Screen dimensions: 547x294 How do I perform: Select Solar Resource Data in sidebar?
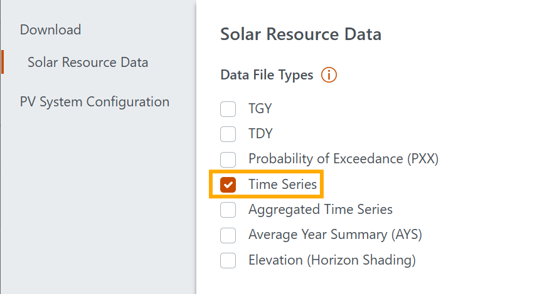pyautogui.click(x=88, y=63)
